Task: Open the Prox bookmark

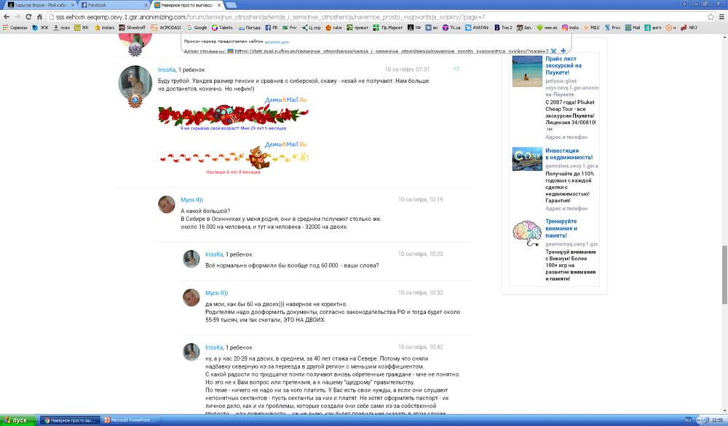Action: point(612,28)
